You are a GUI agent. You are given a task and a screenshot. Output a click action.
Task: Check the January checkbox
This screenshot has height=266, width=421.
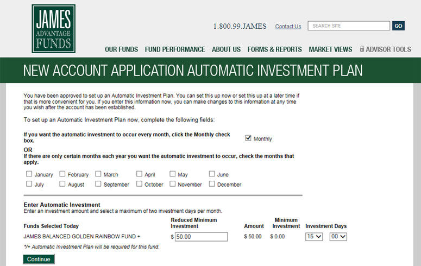tap(29, 174)
